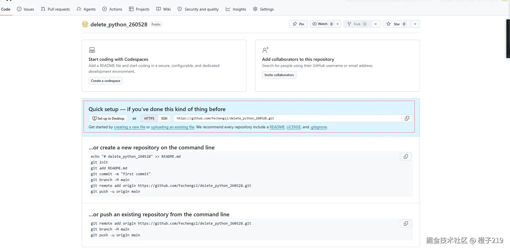Open Security and quality tab
Screen dimensions: 510x251
[x=198, y=9]
